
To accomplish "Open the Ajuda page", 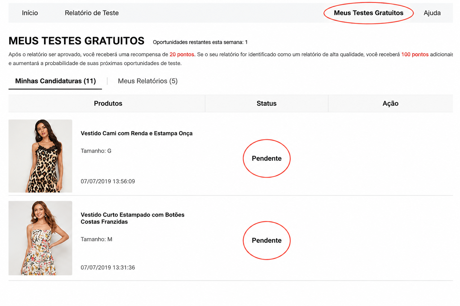I will [432, 13].
